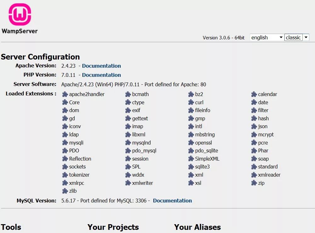Select the SimpleXML extension name
The image size is (315, 233).
207,159
